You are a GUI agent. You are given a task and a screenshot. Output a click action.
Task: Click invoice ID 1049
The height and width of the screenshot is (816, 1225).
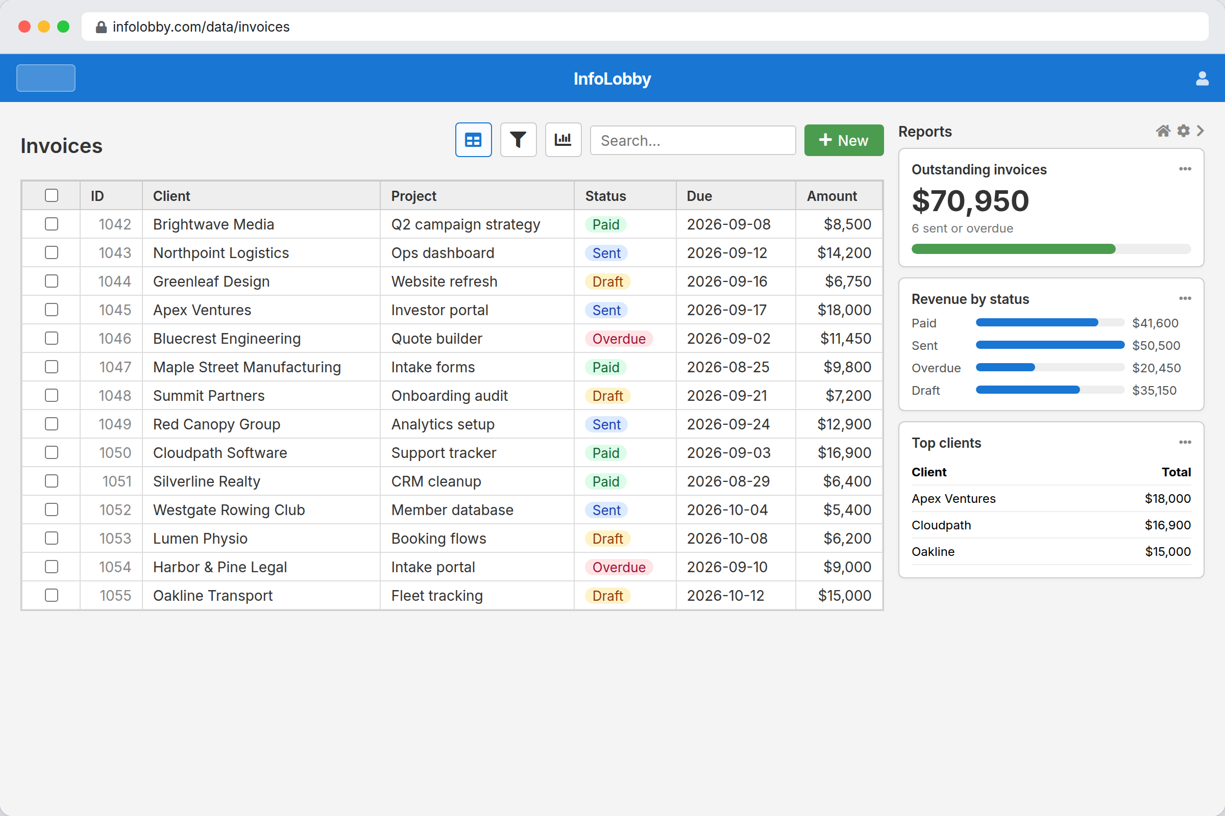click(114, 424)
